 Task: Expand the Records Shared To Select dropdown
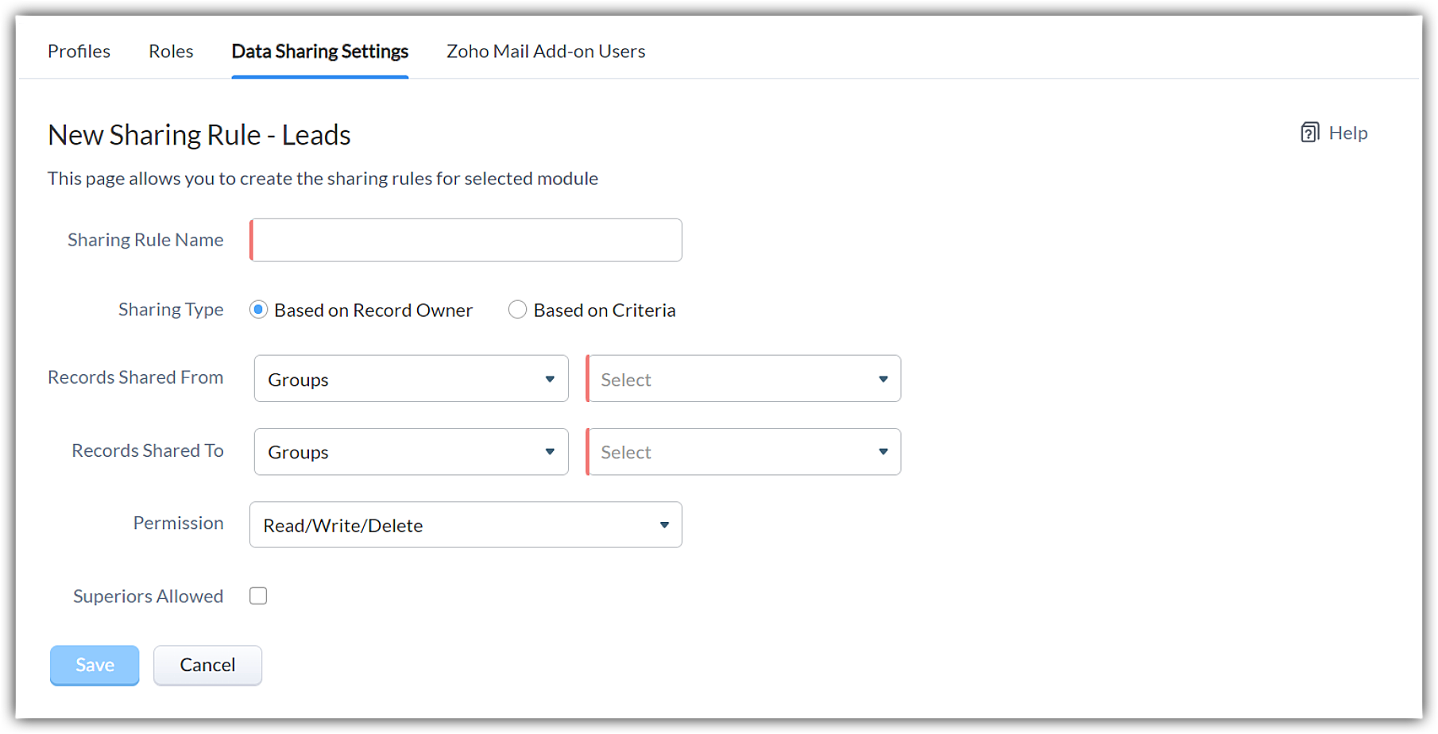[744, 452]
